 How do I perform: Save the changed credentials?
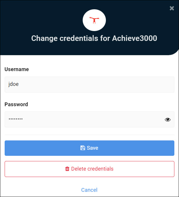(89, 148)
